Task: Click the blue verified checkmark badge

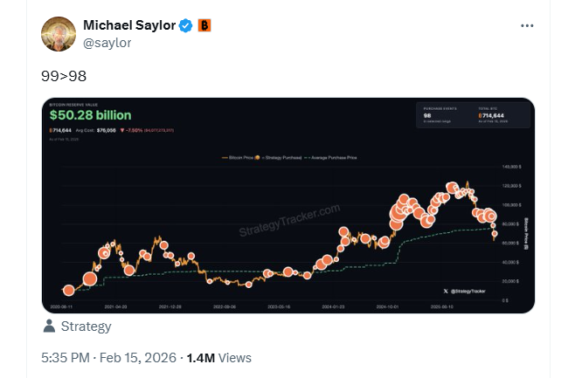Action: (185, 25)
